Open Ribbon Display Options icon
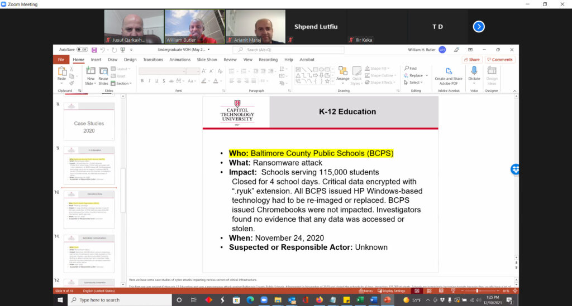 [470, 50]
